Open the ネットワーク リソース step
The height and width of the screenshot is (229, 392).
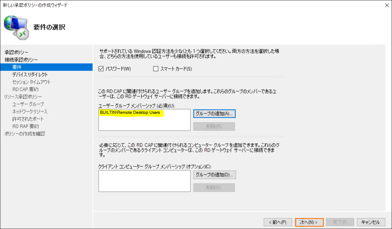(30, 112)
